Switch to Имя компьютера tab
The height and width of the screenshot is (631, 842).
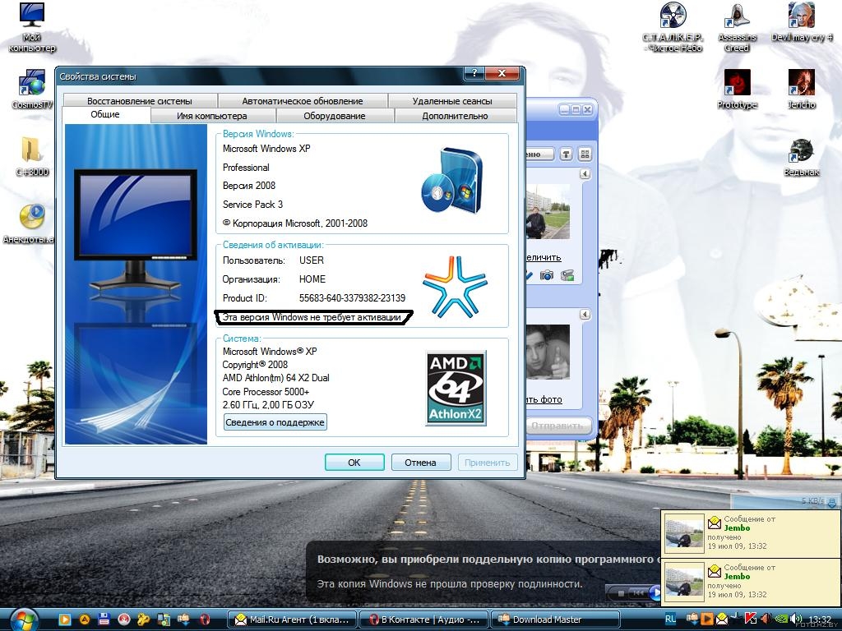tap(212, 115)
